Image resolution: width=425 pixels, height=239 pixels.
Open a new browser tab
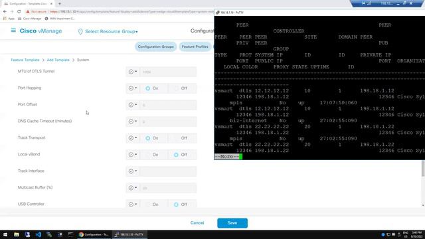coord(60,4)
